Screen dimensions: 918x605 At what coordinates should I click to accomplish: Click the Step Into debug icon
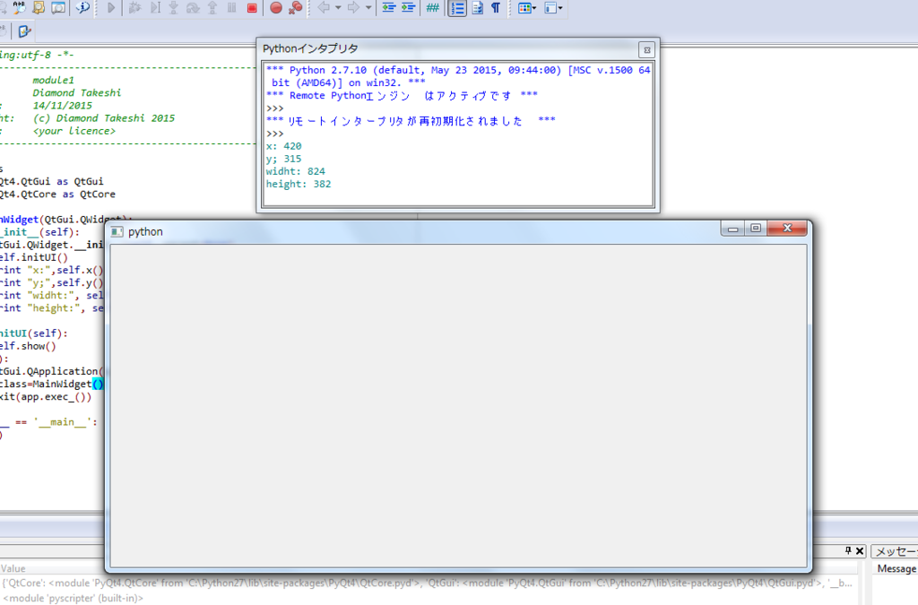(173, 7)
